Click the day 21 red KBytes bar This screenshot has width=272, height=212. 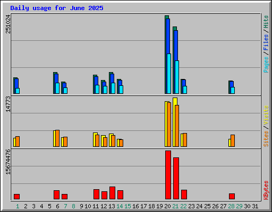176,178
